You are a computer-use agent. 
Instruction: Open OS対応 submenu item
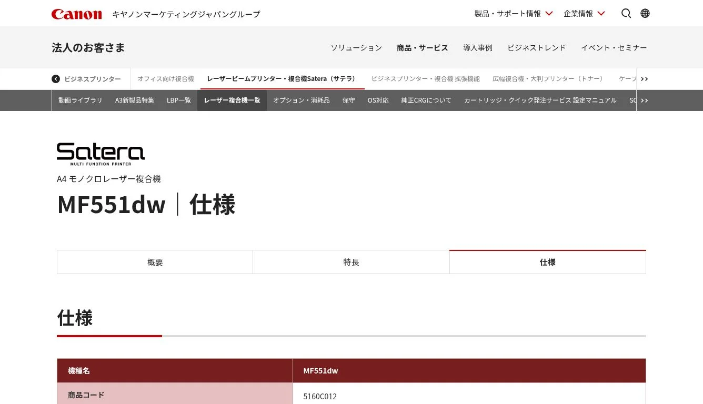(x=378, y=100)
